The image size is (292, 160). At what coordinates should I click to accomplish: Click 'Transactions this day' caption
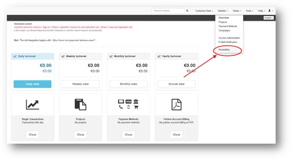tap(32, 123)
